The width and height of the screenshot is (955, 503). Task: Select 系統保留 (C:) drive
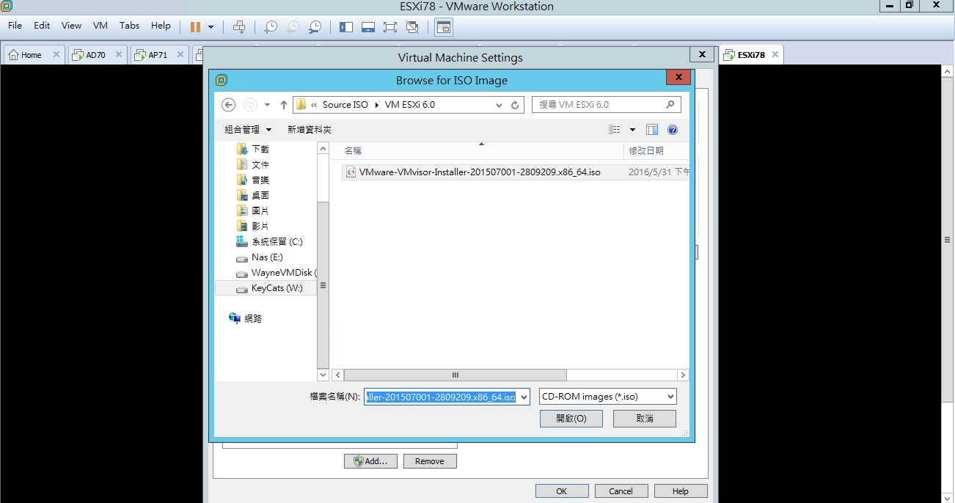(x=269, y=241)
